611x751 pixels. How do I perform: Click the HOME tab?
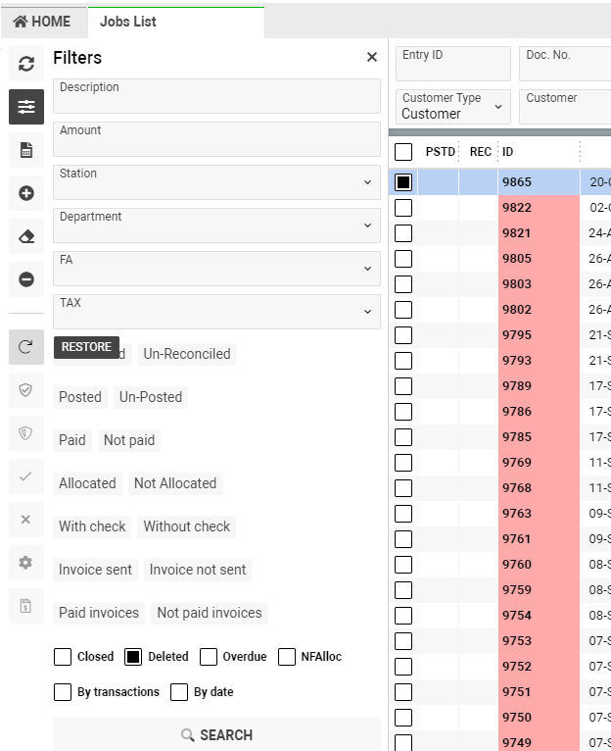coord(42,22)
